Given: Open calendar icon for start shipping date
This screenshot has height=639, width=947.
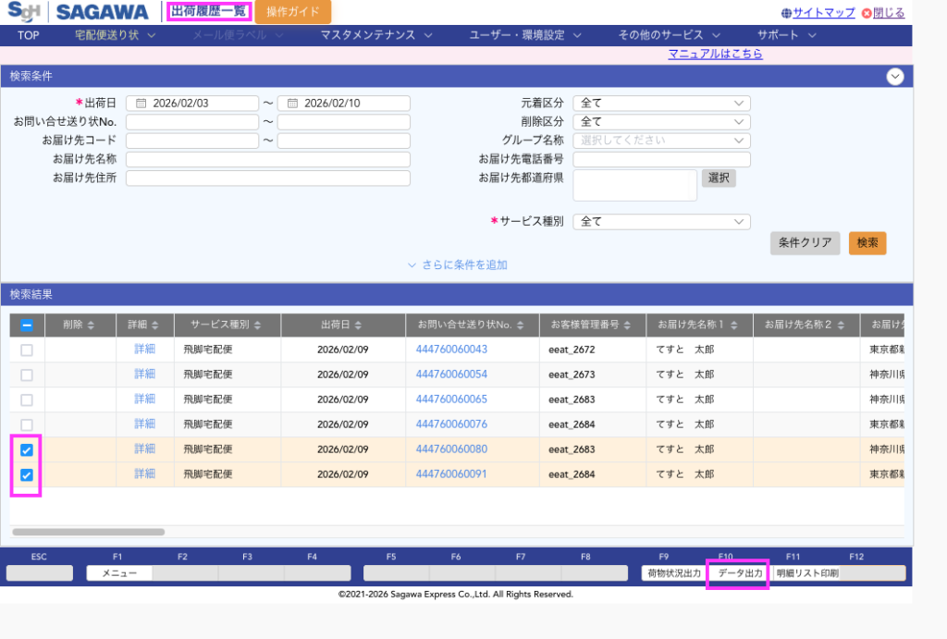Looking at the screenshot, I should [141, 104].
